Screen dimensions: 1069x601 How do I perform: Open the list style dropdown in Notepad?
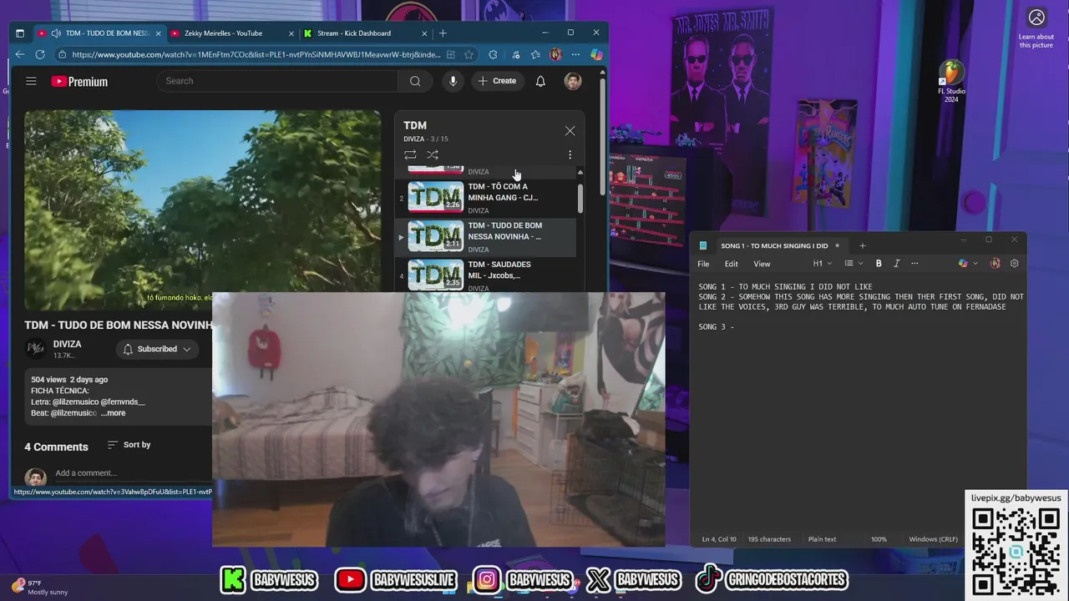tap(853, 264)
